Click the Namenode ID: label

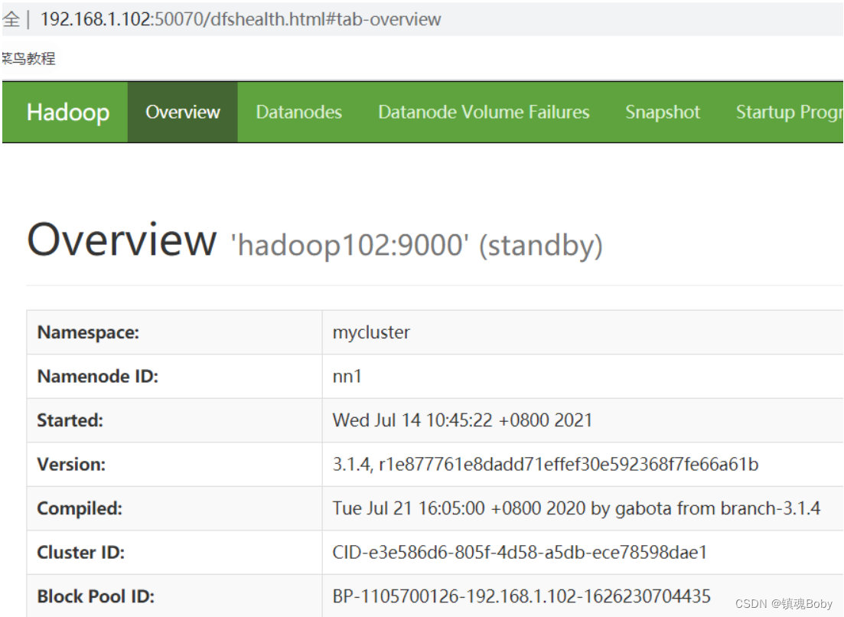coord(97,377)
